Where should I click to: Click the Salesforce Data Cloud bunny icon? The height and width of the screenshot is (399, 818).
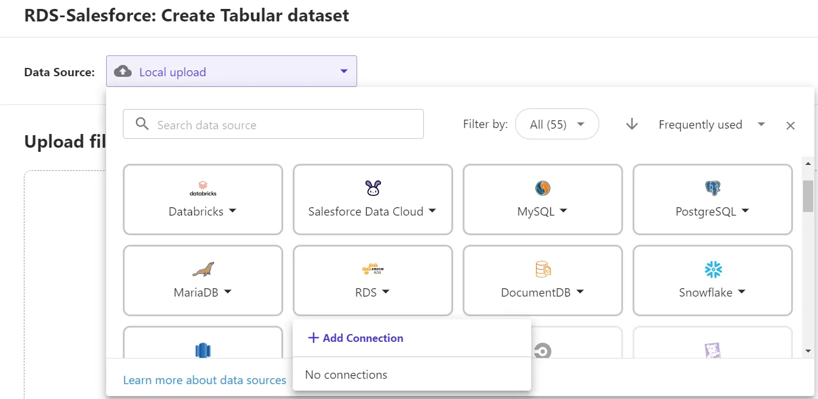373,188
